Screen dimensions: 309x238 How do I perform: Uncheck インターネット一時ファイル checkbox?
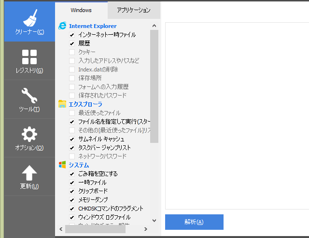coord(72,35)
